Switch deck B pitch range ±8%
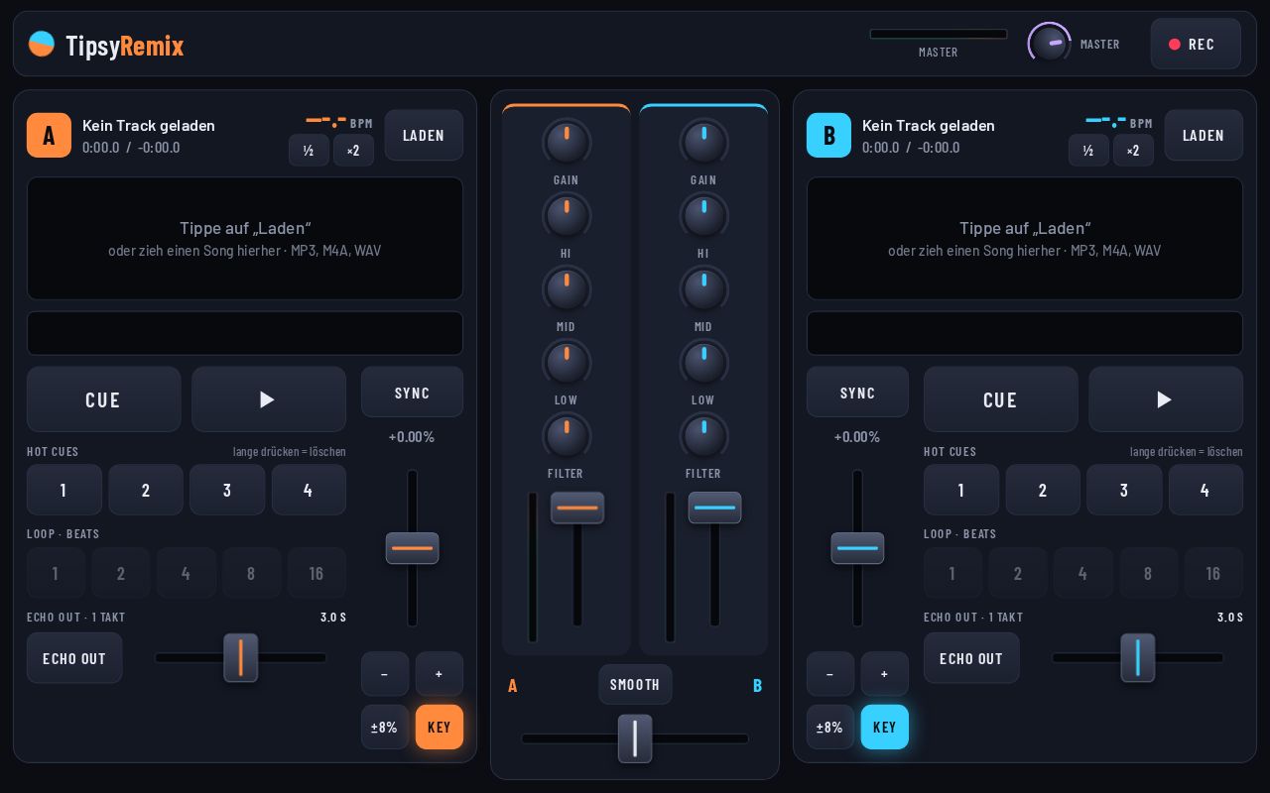Image resolution: width=1270 pixels, height=793 pixels. pyautogui.click(x=830, y=727)
